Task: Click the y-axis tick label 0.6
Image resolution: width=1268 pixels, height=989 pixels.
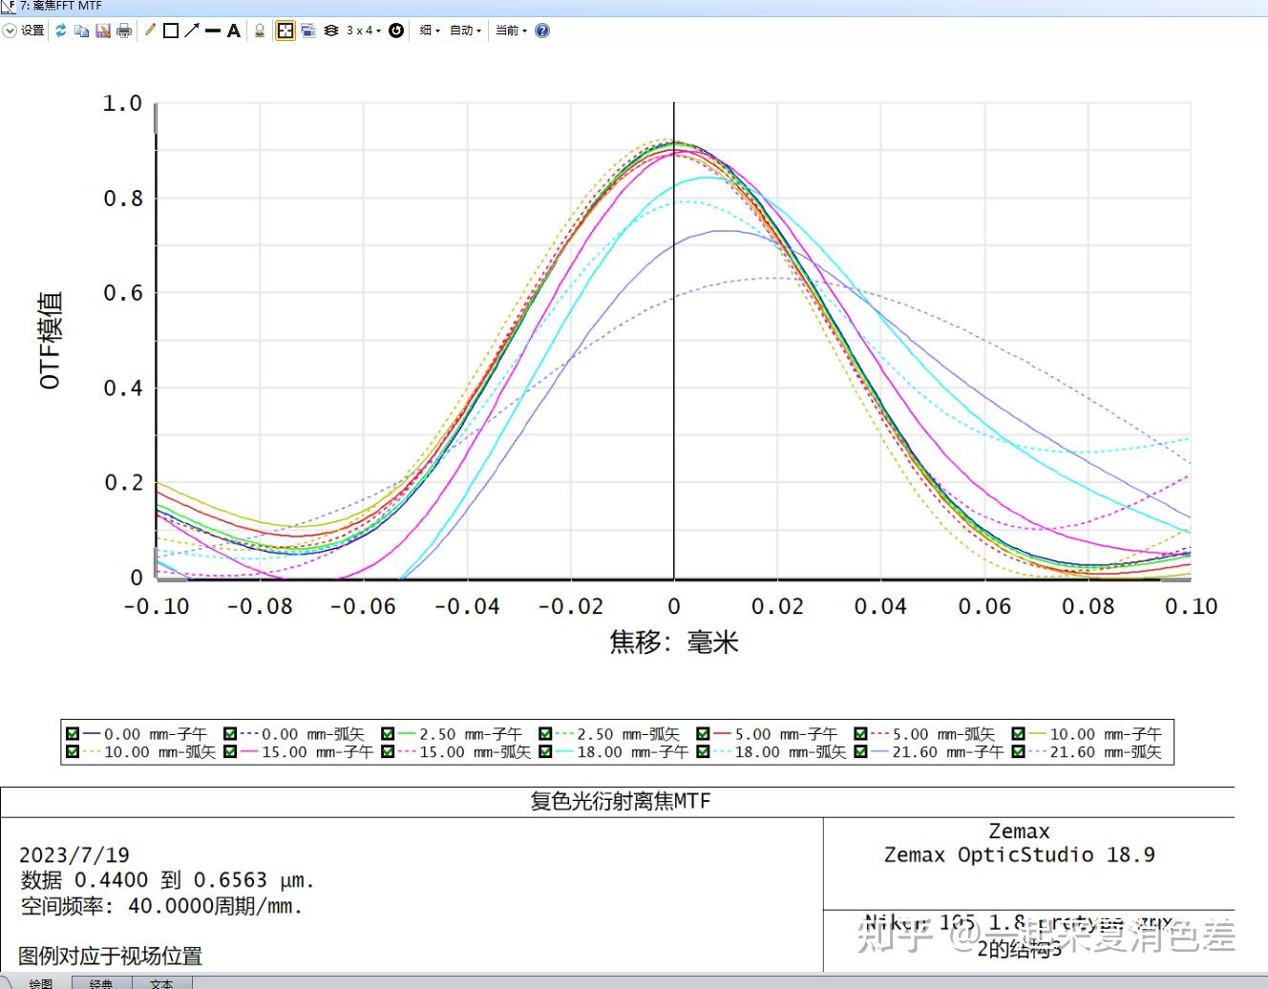Action: click(122, 293)
